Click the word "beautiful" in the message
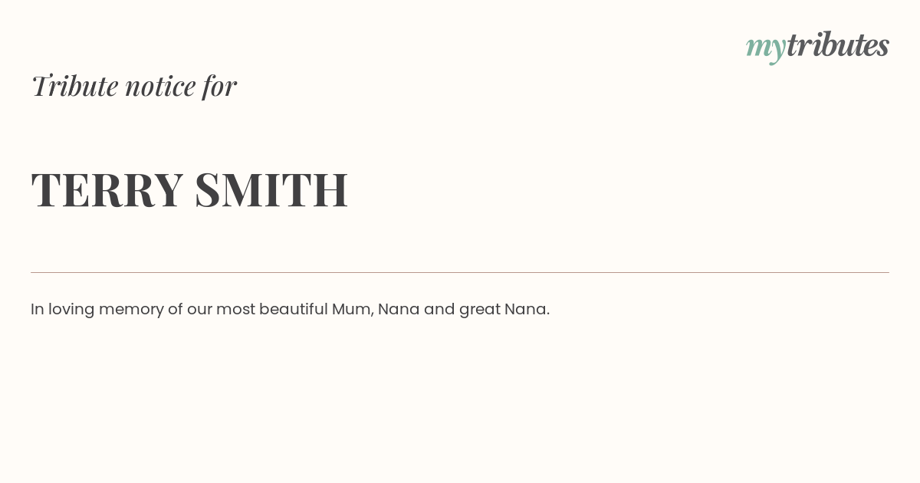Image resolution: width=920 pixels, height=483 pixels. click(293, 309)
